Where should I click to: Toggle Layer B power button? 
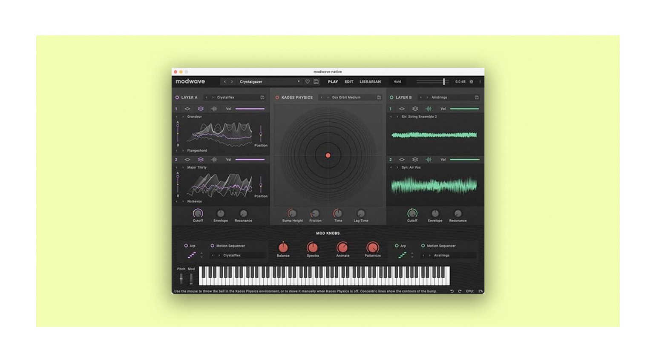click(391, 98)
